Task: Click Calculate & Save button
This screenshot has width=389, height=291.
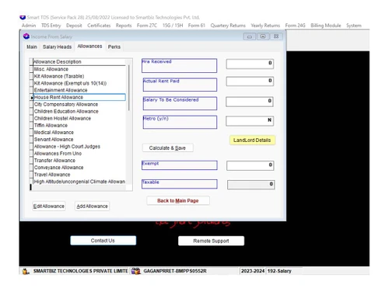Action: tap(167, 148)
